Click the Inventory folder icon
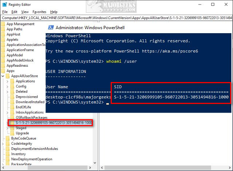The width and height of the screenshot is (233, 171). 8,154
